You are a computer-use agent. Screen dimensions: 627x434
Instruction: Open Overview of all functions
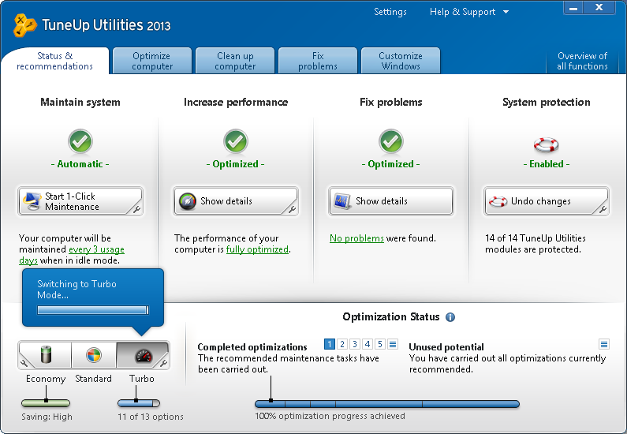coord(582,61)
